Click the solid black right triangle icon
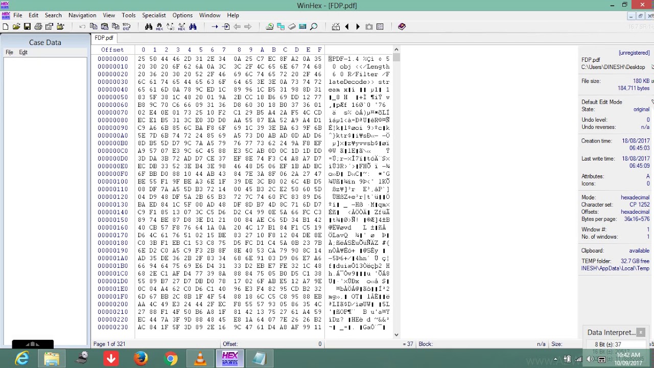The height and width of the screenshot is (368, 654). pos(358,27)
